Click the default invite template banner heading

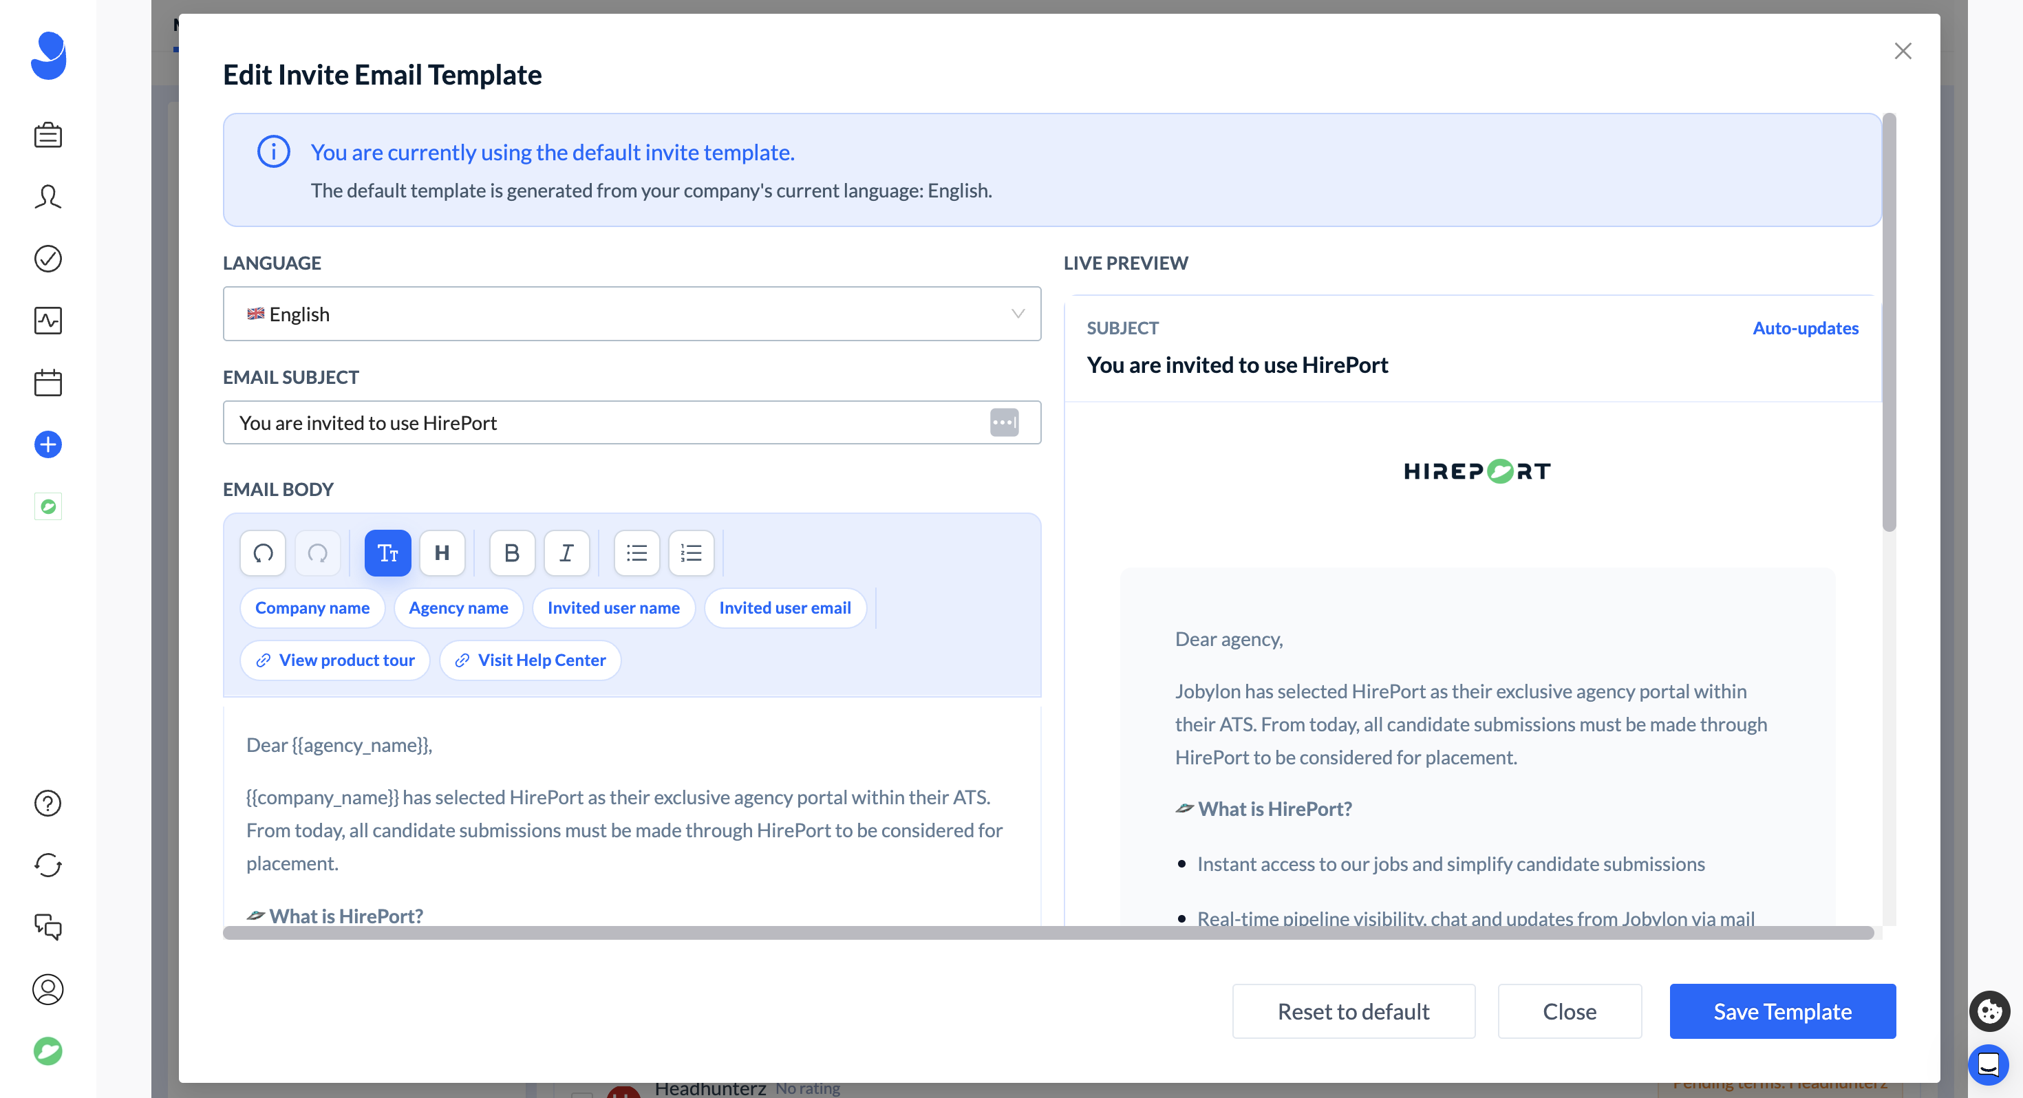click(x=553, y=151)
